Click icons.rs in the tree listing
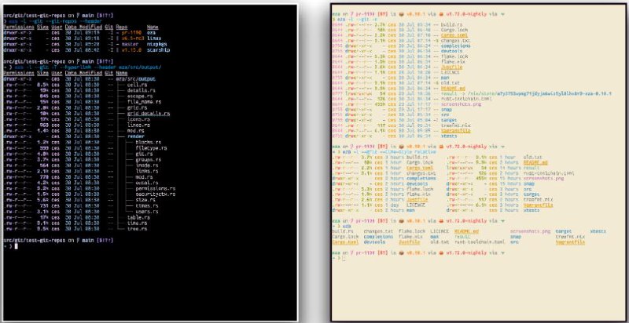Image resolution: width=629 pixels, height=323 pixels. point(138,119)
